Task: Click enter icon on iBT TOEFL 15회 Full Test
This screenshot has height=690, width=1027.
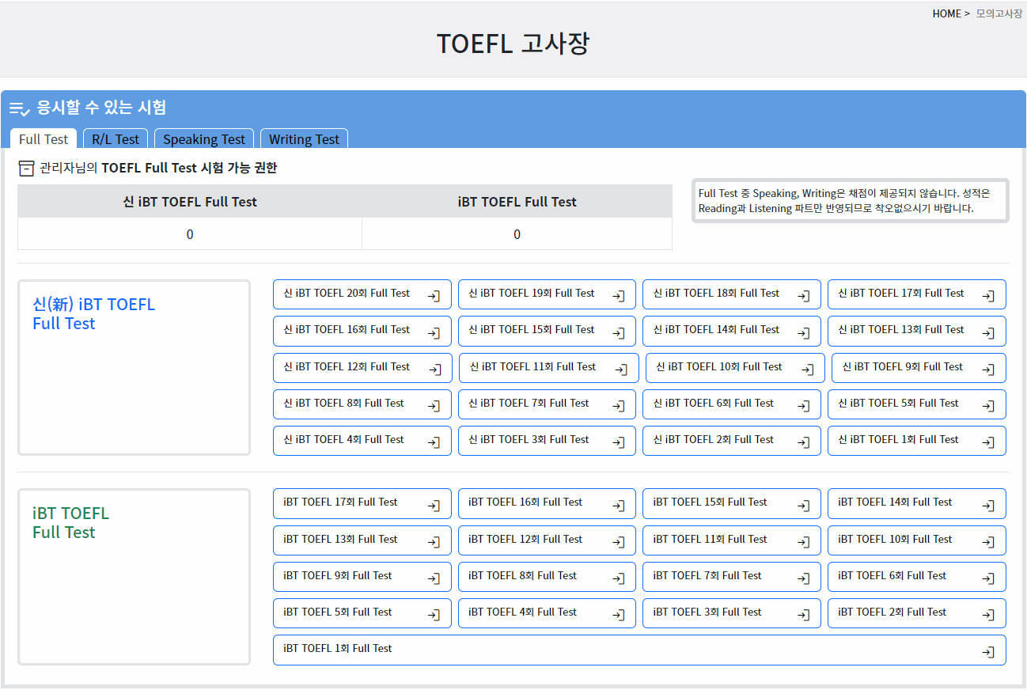Action: tap(803, 506)
